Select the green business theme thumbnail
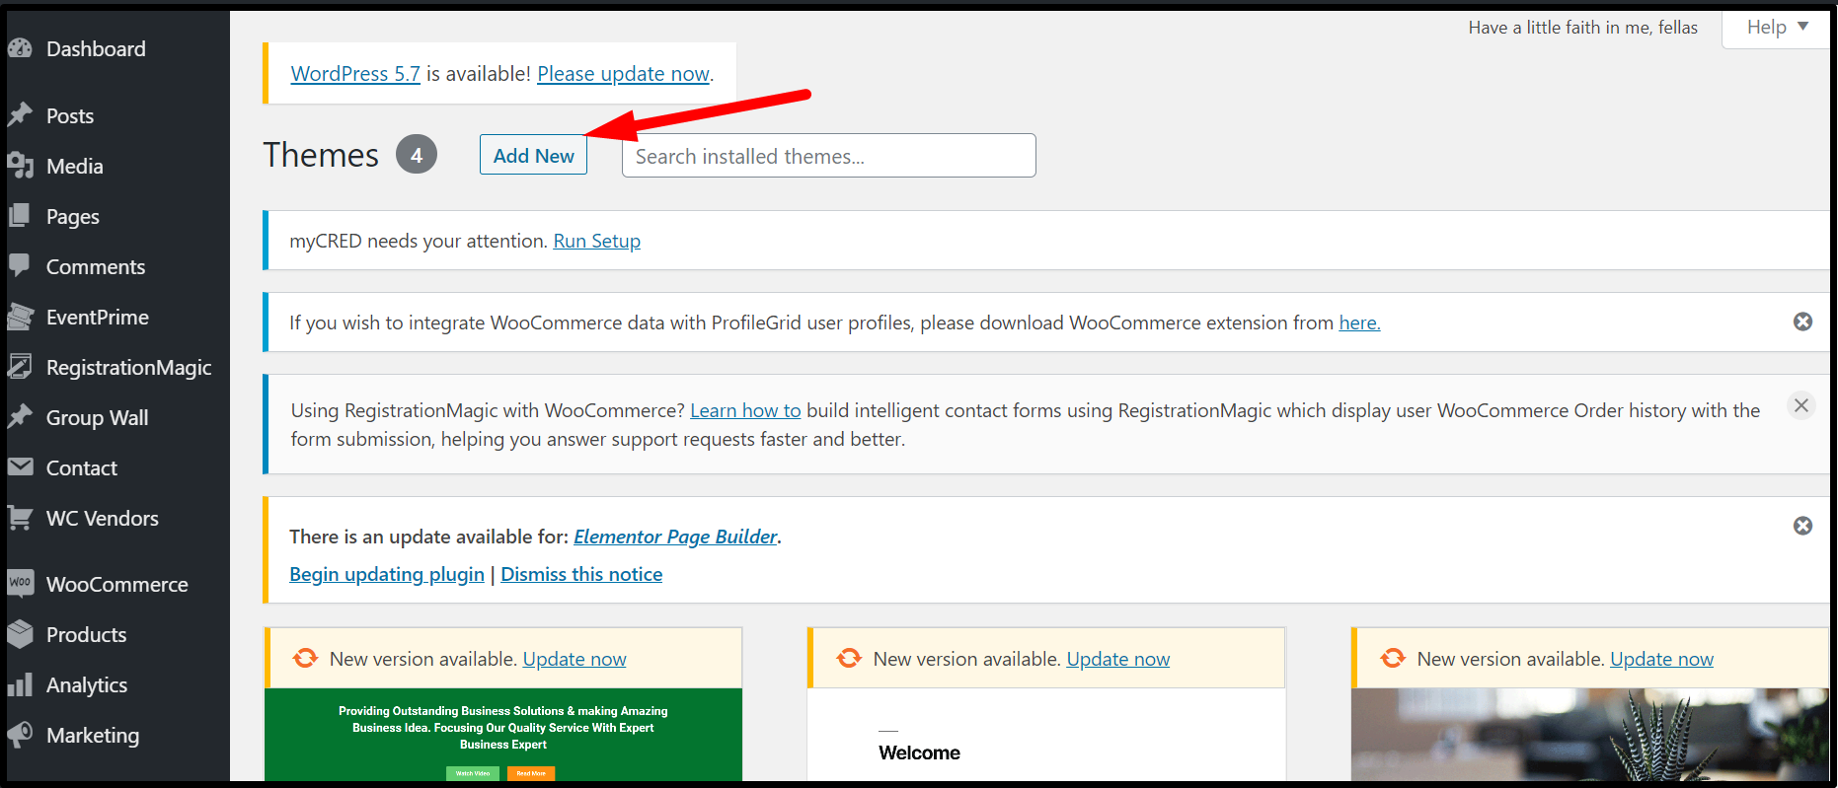The height and width of the screenshot is (788, 1838). click(x=502, y=734)
